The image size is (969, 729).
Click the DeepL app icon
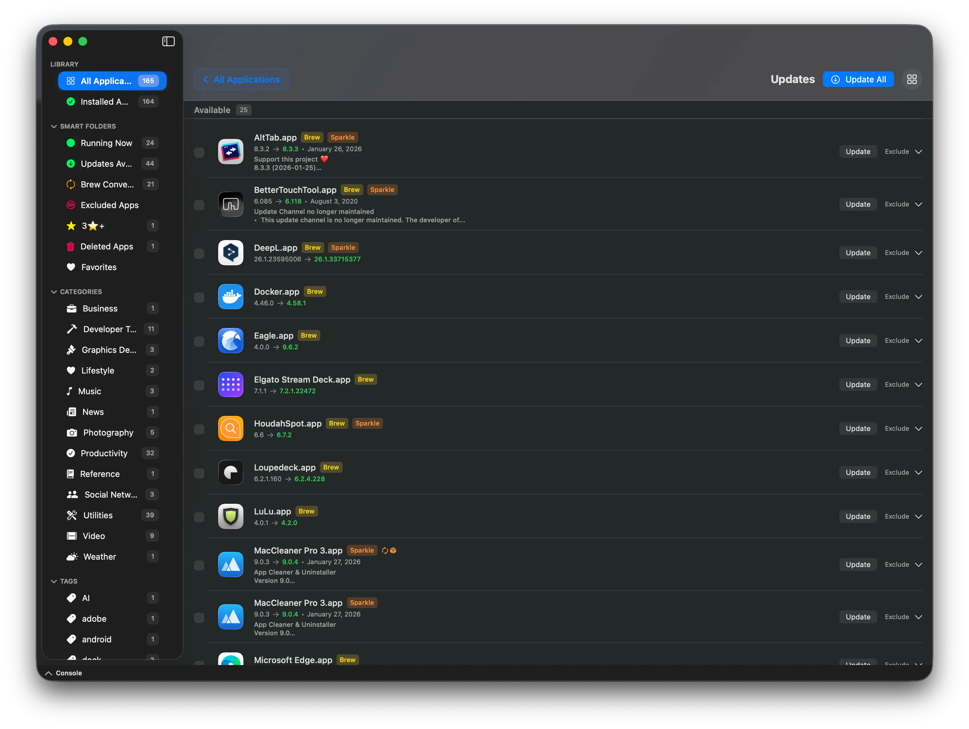click(231, 253)
